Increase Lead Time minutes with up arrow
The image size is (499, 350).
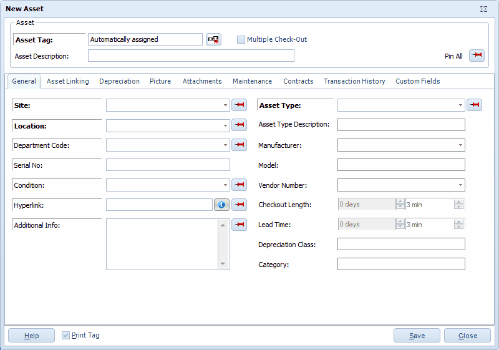coord(458,221)
